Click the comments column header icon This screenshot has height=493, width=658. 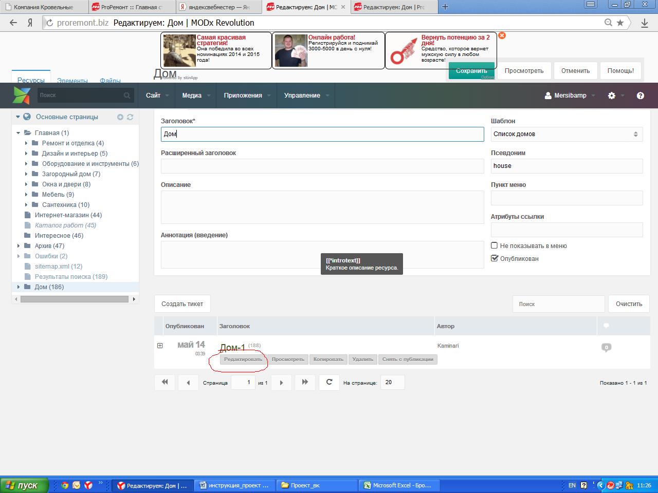point(606,326)
